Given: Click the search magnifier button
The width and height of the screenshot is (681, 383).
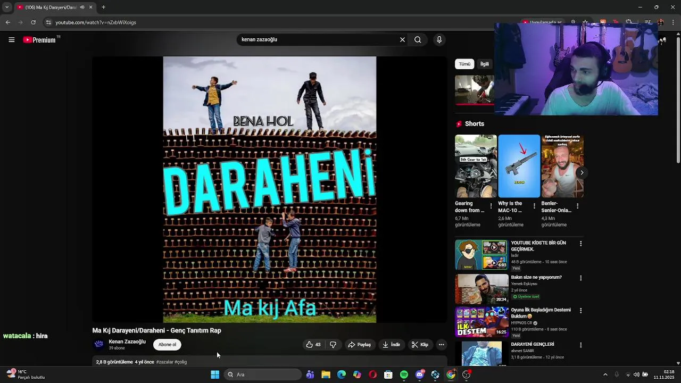Looking at the screenshot, I should point(418,39).
